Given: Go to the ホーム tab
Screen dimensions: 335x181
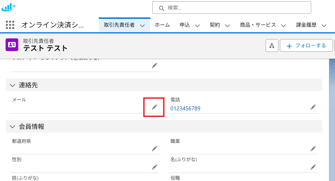Looking at the screenshot, I should pos(162,25).
